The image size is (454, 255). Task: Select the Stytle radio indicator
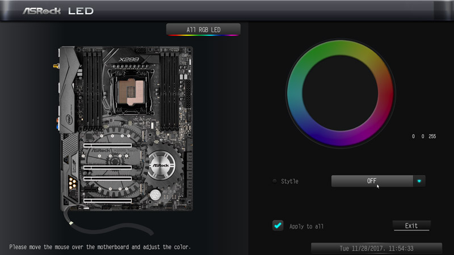click(x=275, y=181)
